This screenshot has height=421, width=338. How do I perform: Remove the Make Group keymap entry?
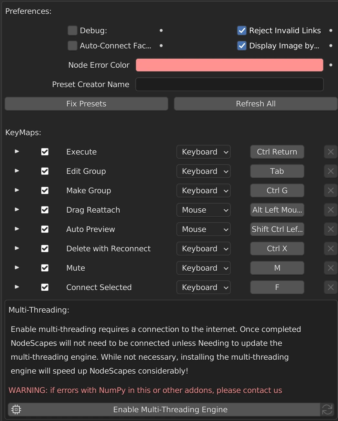[x=331, y=191]
